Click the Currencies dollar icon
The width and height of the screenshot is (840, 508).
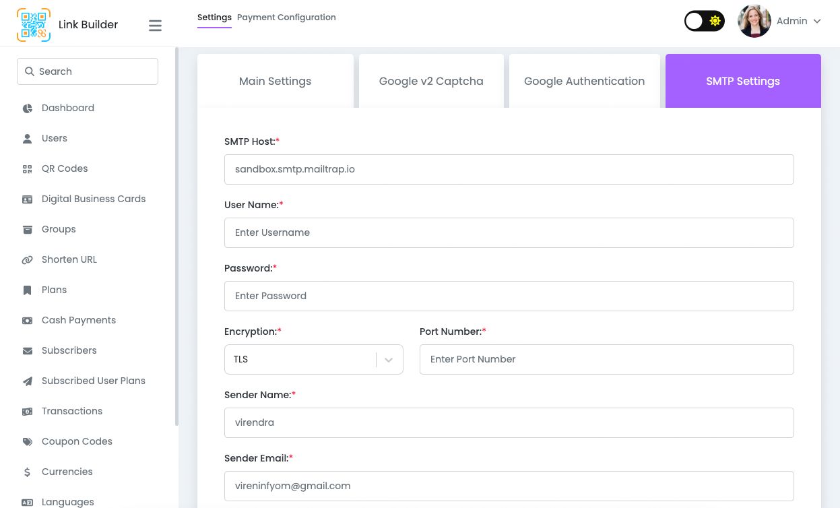pos(28,472)
